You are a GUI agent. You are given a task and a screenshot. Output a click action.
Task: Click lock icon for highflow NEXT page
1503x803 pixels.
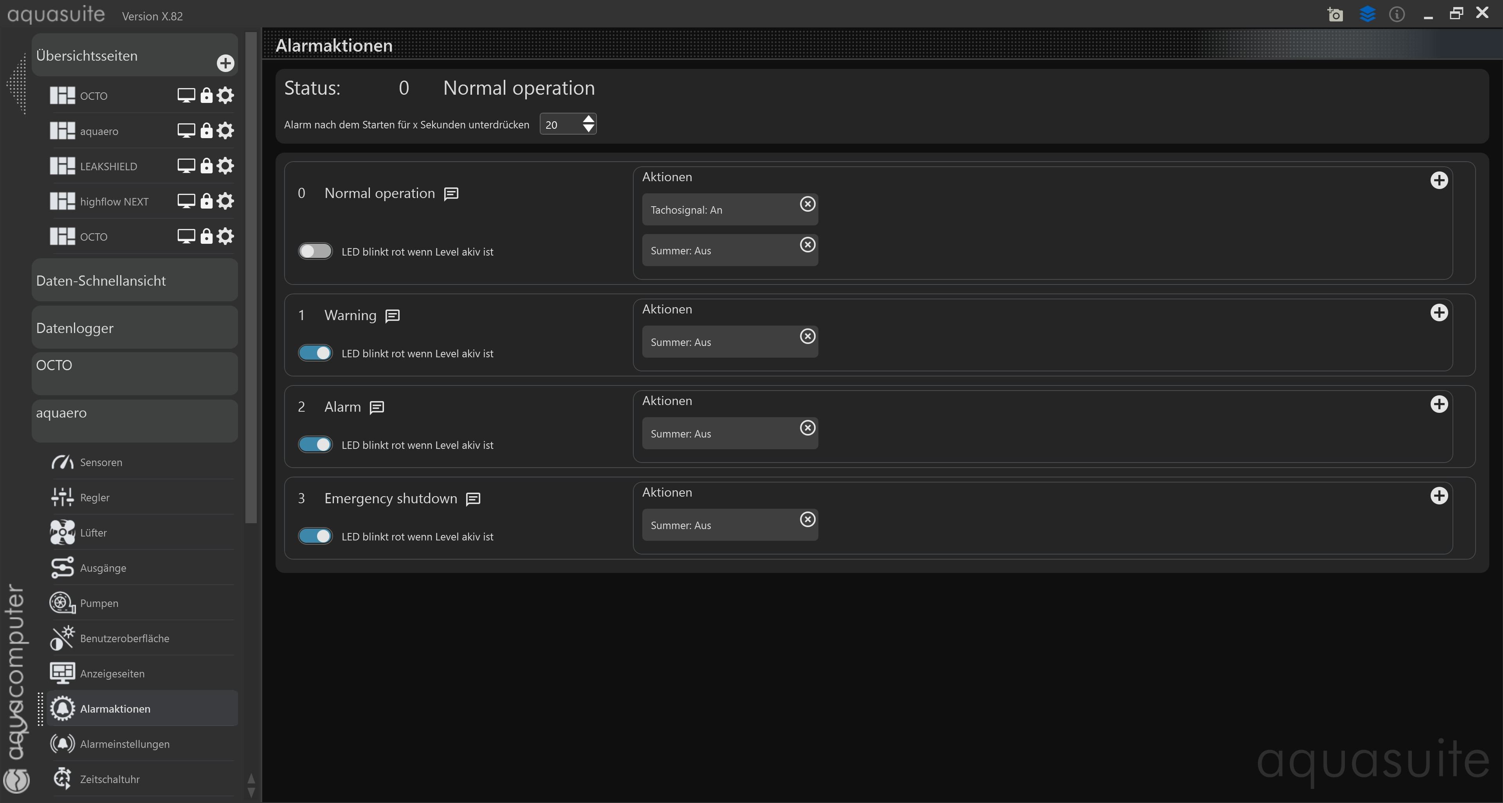tap(206, 201)
